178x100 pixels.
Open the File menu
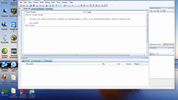click(x=21, y=2)
